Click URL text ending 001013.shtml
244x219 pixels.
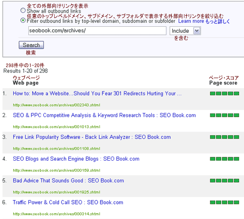tap(57, 127)
